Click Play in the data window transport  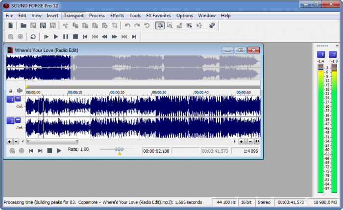(59, 151)
